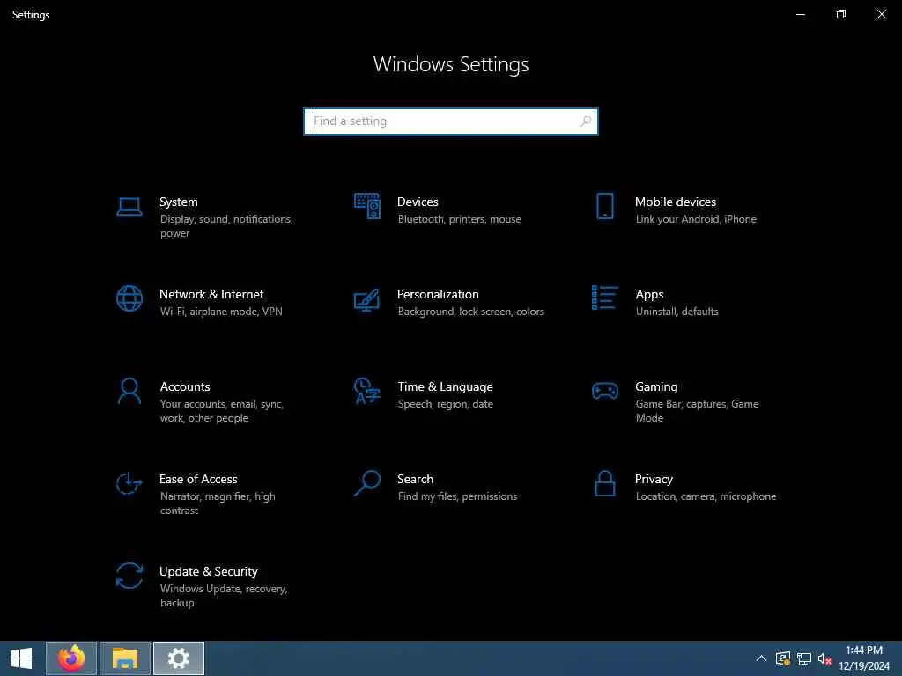Click the security tray icon with warning badge
The width and height of the screenshot is (902, 676).
783,658
